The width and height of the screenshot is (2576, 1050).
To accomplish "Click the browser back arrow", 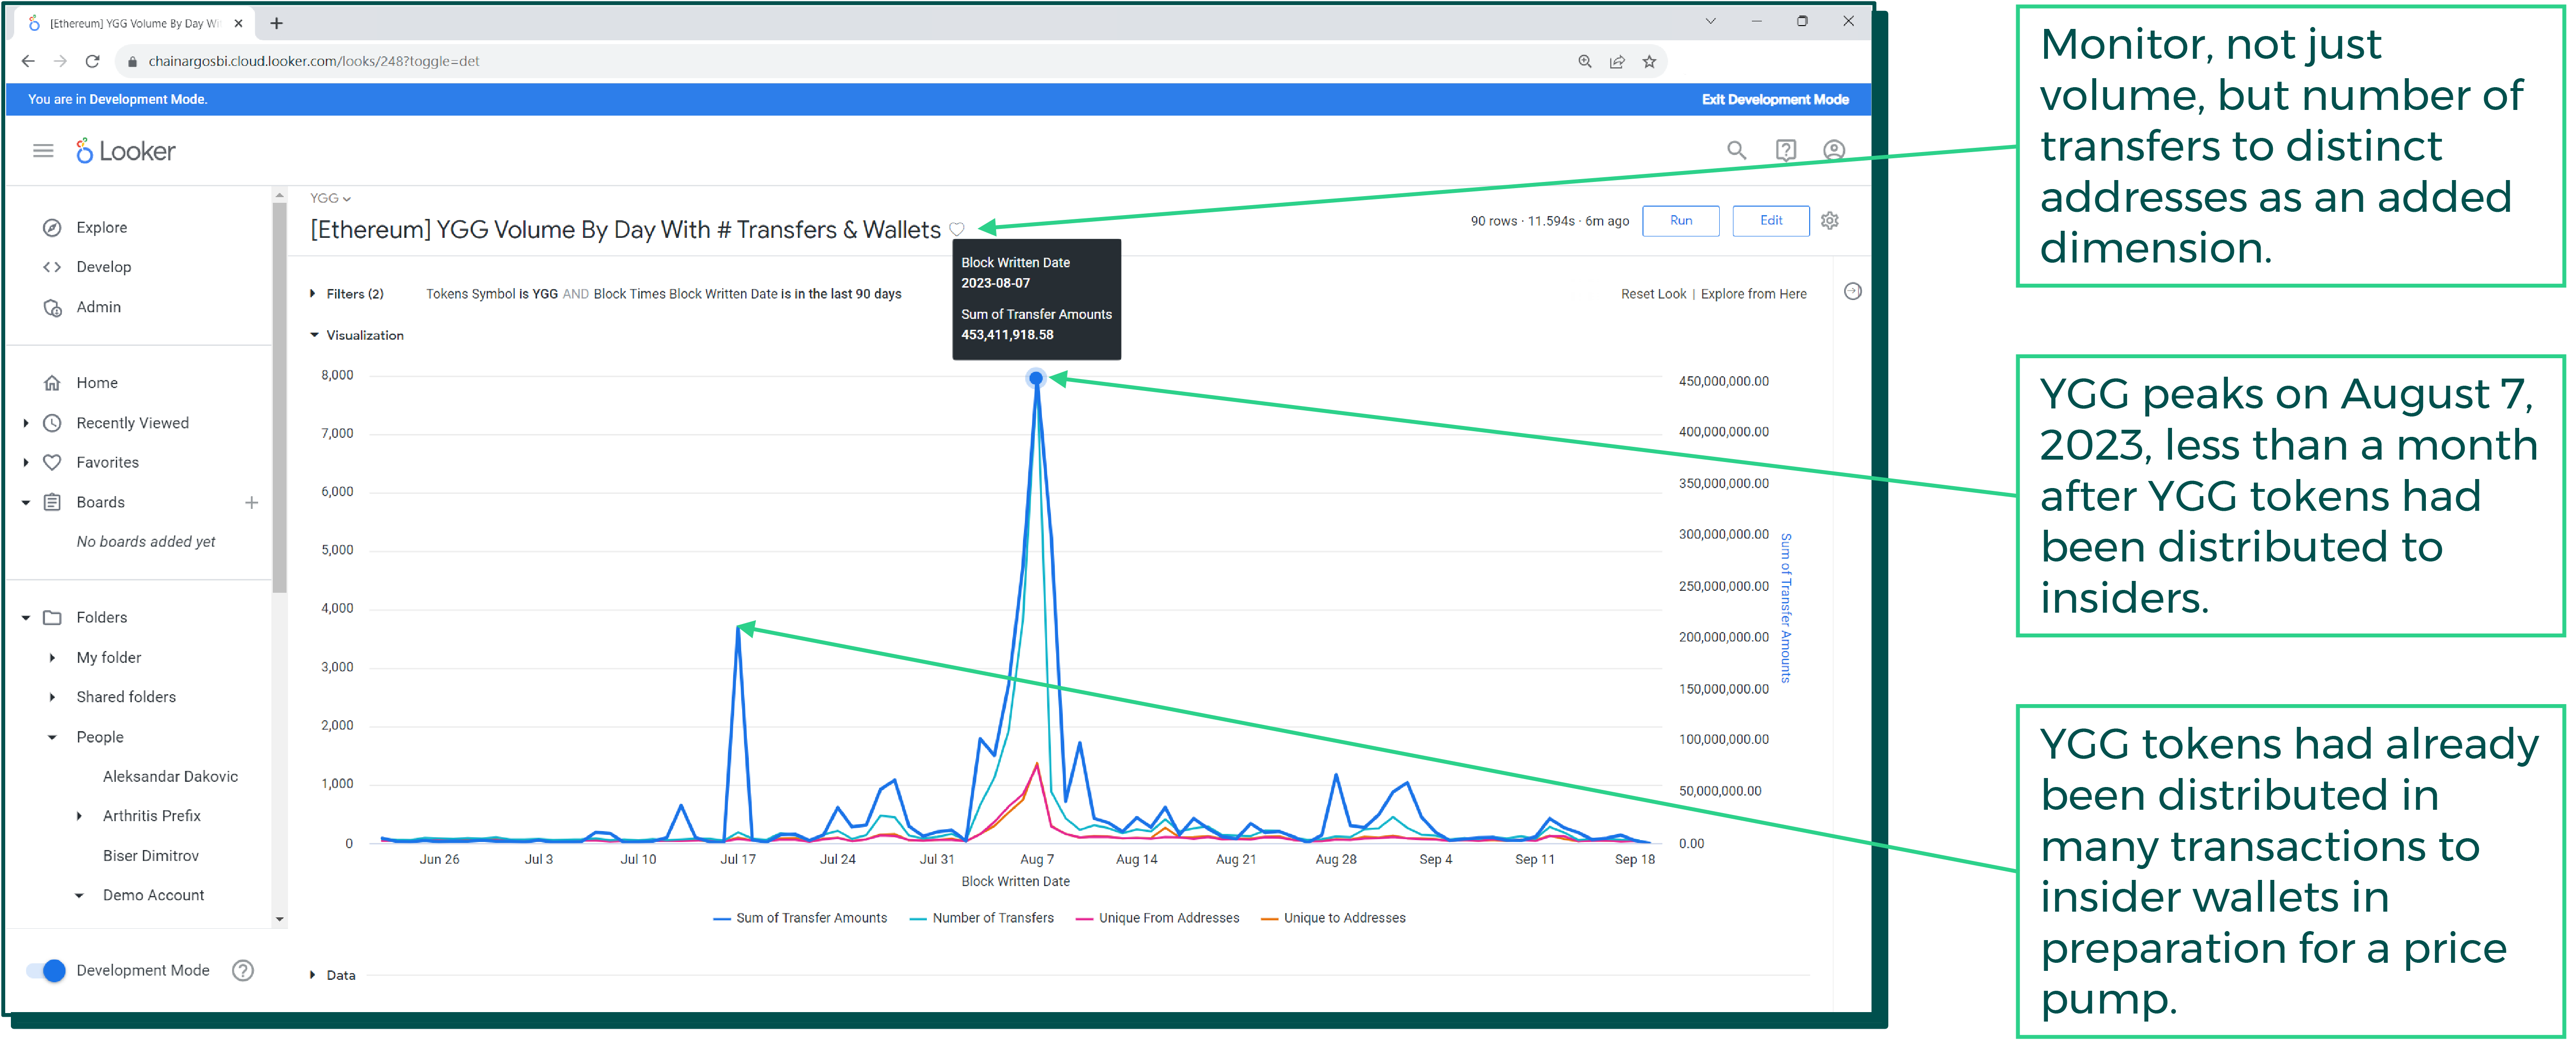I will 28,61.
